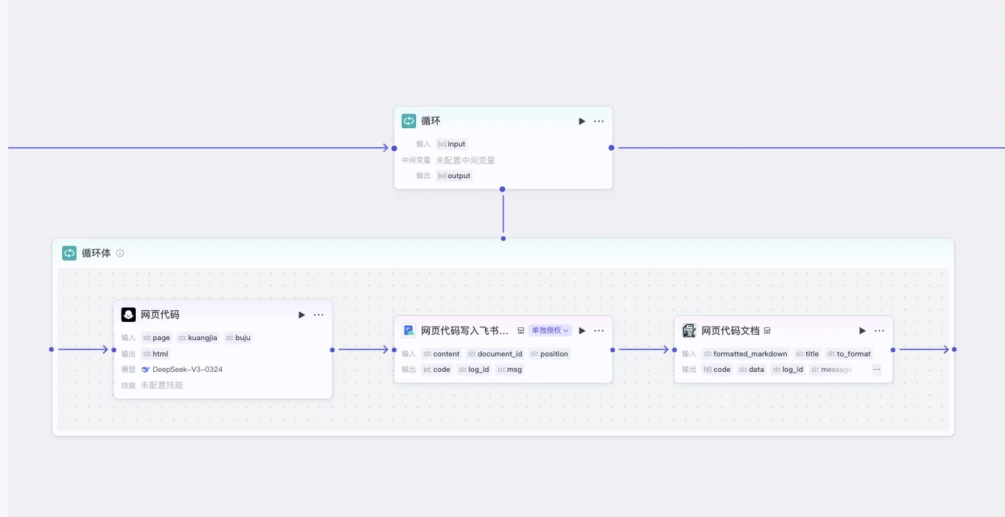The height and width of the screenshot is (517, 1005).
Task: Run the 网页代码写入飞书 plugin node
Action: coord(582,331)
